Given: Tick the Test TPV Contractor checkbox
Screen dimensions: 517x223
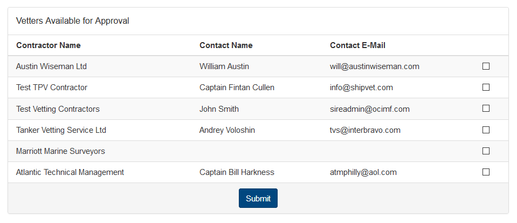Looking at the screenshot, I should pos(486,87).
